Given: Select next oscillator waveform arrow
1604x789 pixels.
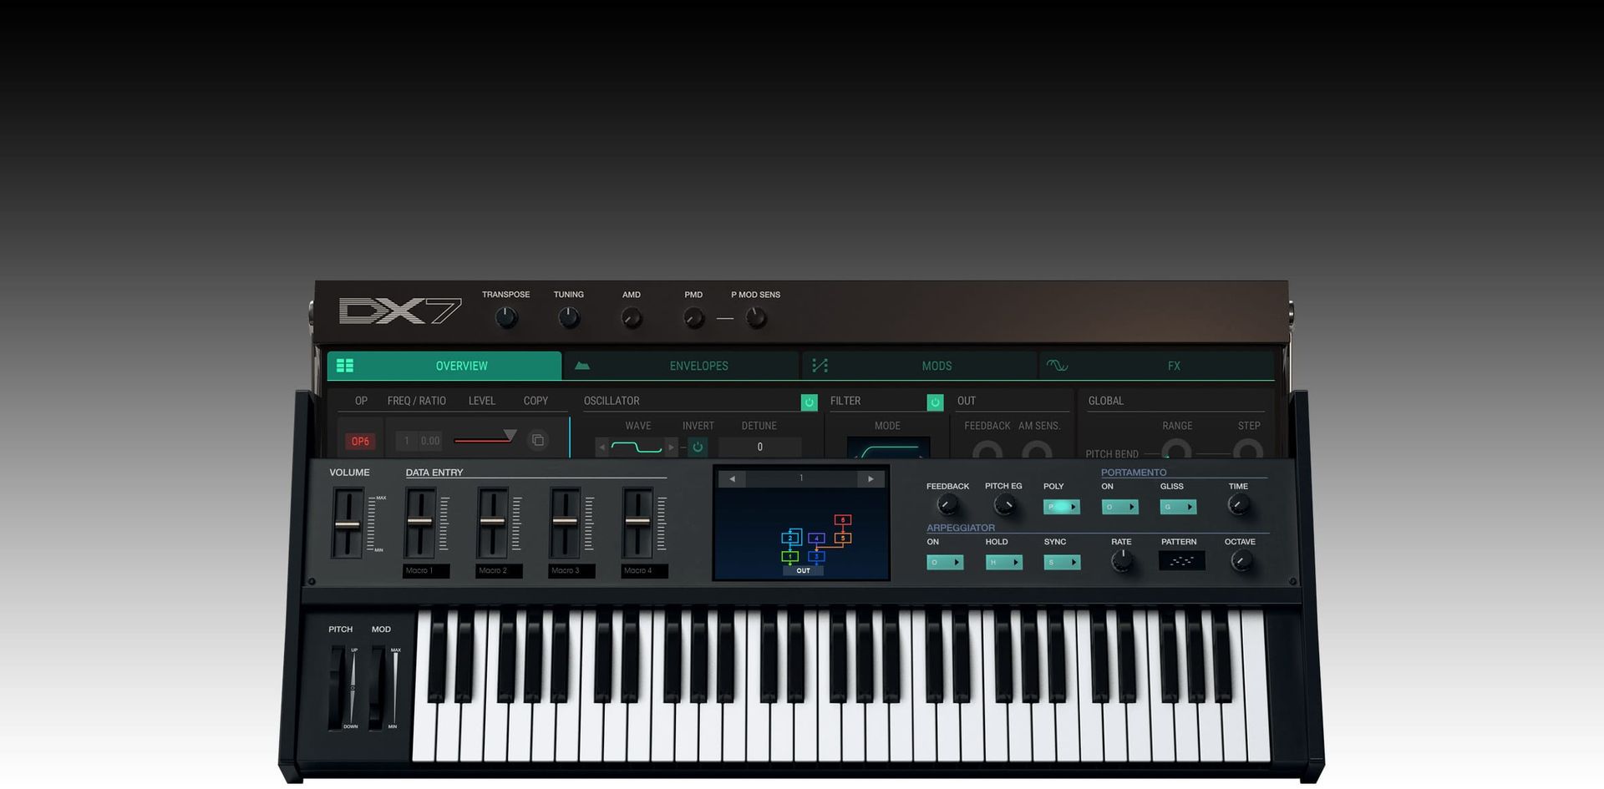Looking at the screenshot, I should click(671, 448).
